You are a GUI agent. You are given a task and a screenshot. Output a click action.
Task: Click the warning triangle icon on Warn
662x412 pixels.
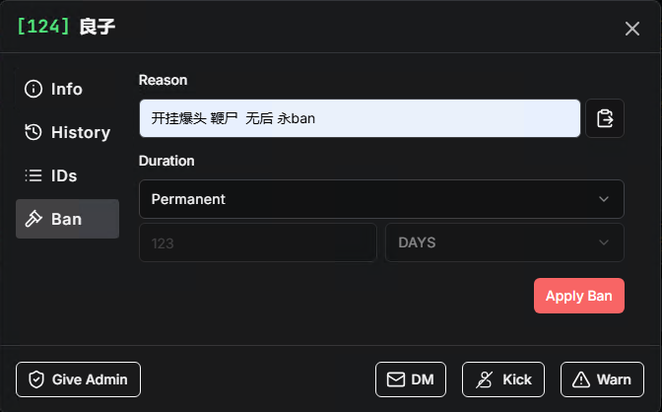(x=581, y=379)
